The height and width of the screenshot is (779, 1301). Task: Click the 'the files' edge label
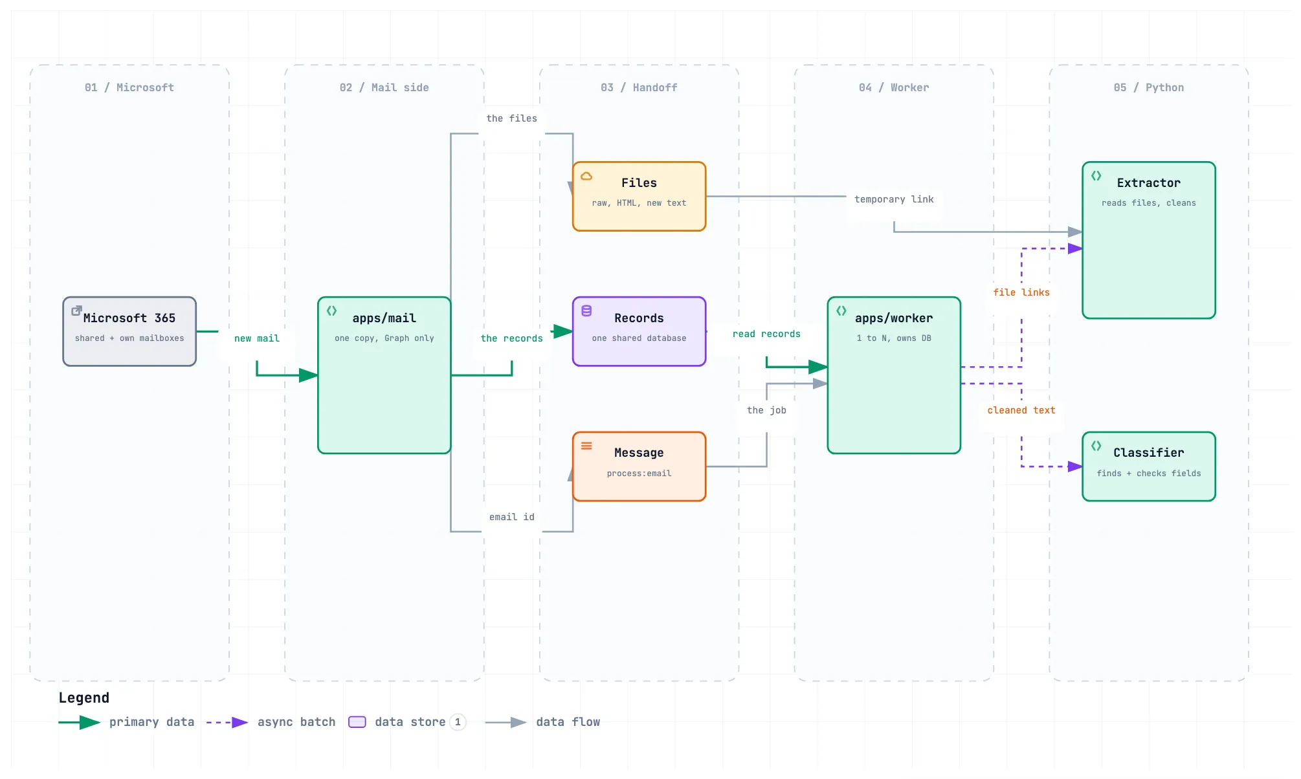coord(512,118)
